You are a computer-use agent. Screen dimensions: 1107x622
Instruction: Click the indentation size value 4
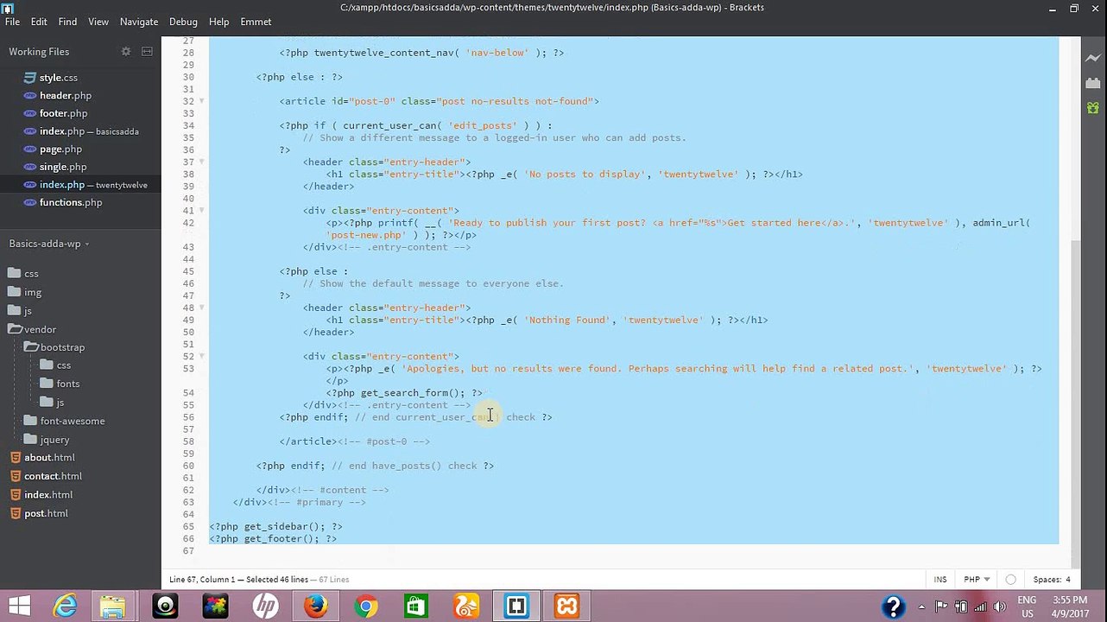tap(1068, 580)
